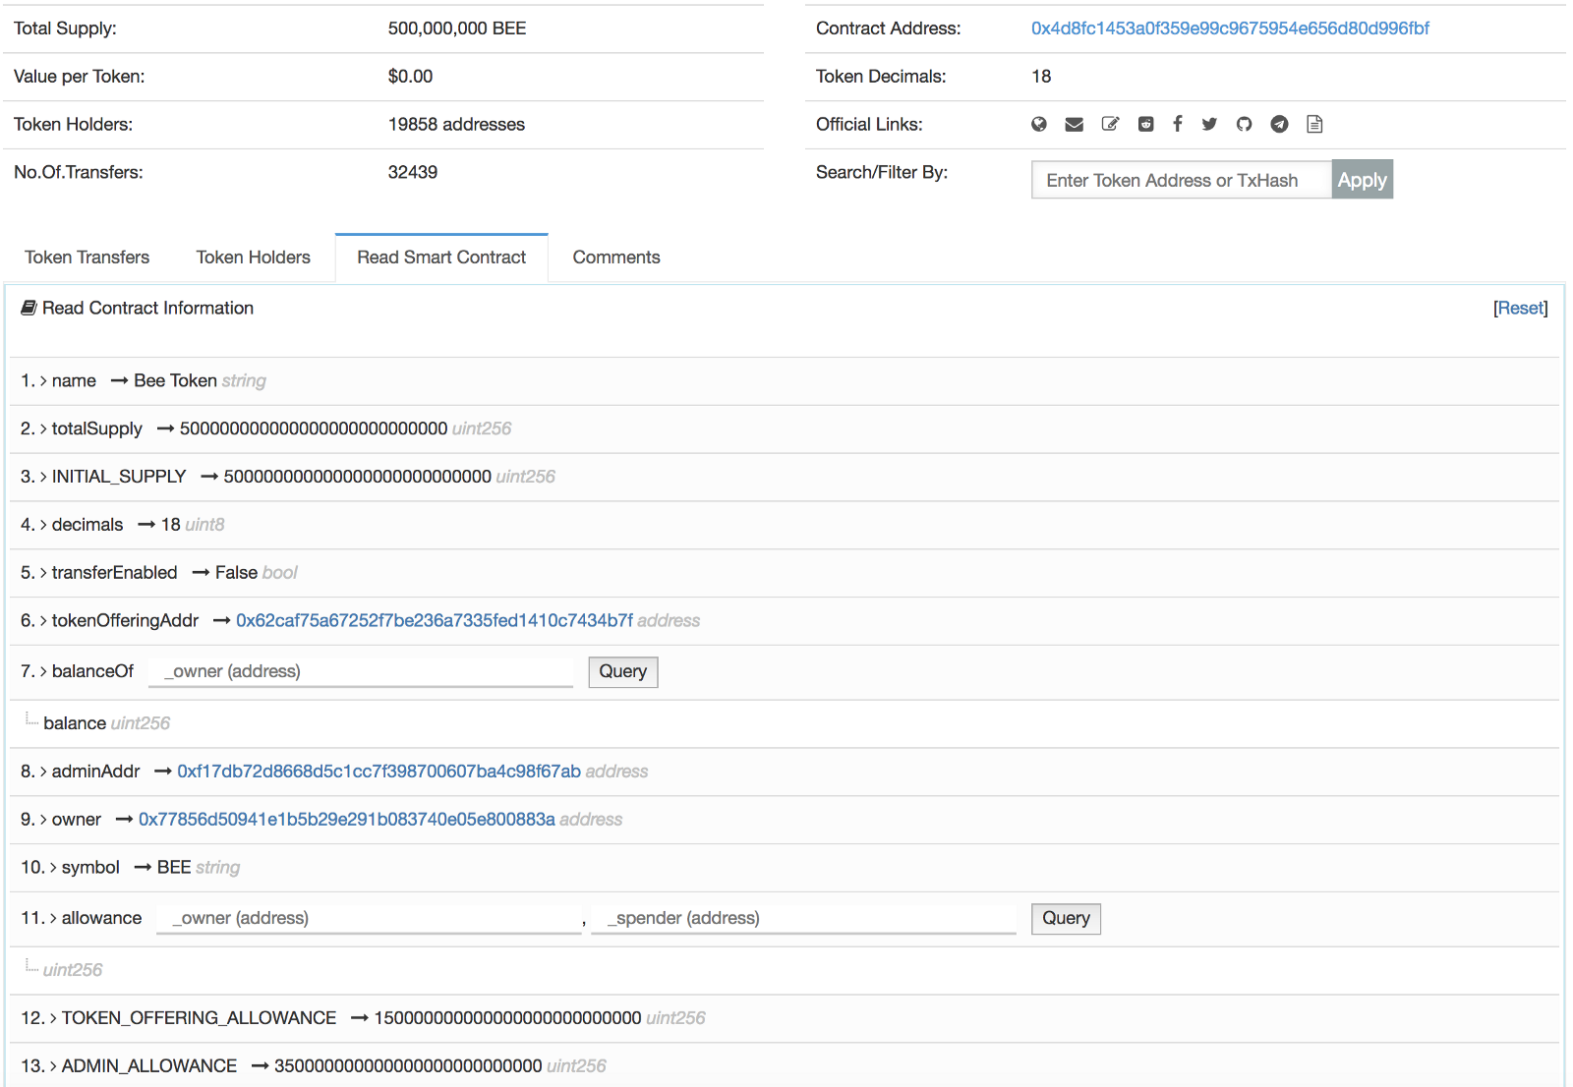Open the GitHub official link
The height and width of the screenshot is (1087, 1573).
point(1245,124)
